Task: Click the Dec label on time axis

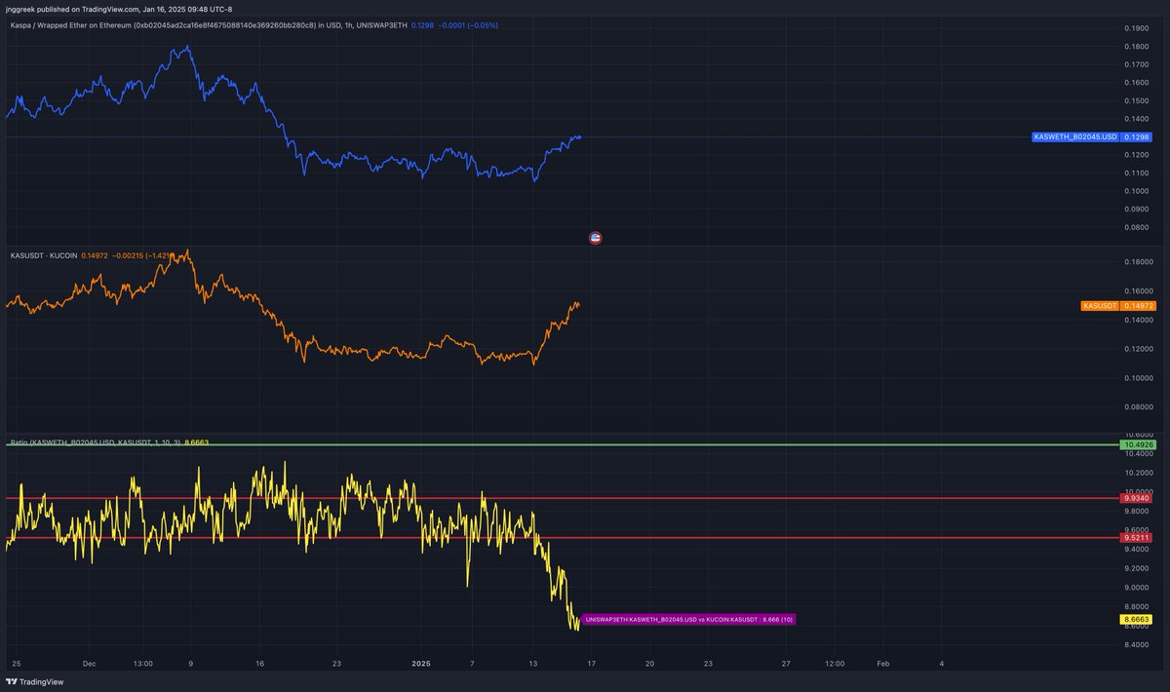Action: 89,664
